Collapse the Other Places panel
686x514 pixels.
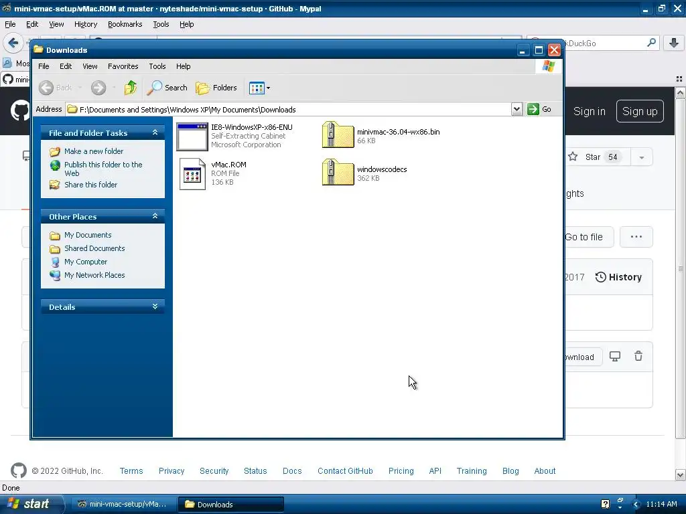click(x=155, y=216)
